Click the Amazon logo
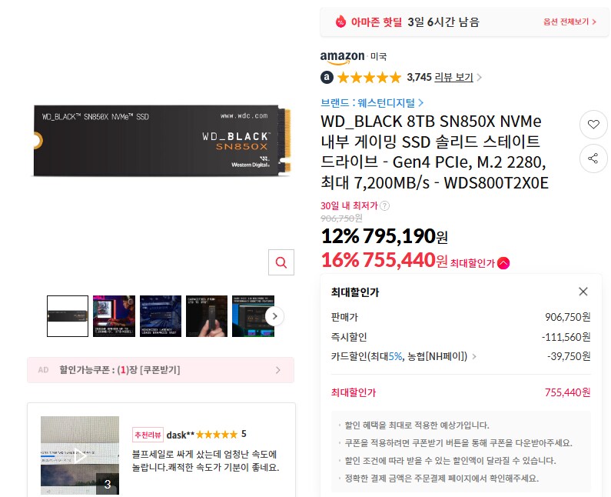 pos(342,57)
